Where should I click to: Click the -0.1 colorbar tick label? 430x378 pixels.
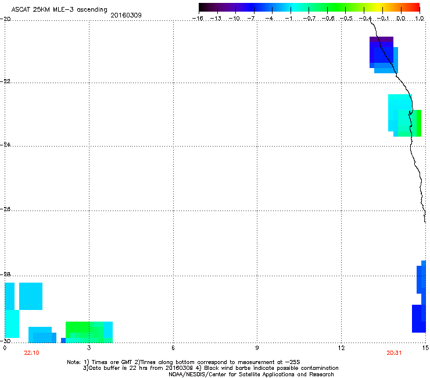(383, 19)
